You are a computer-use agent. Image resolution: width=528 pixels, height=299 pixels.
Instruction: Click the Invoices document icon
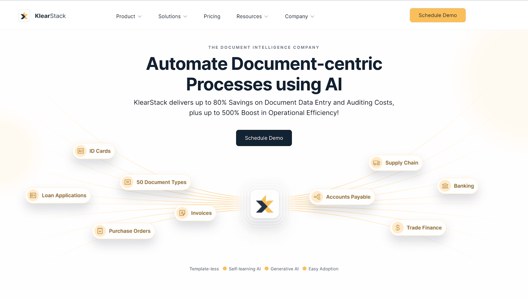coord(182,213)
